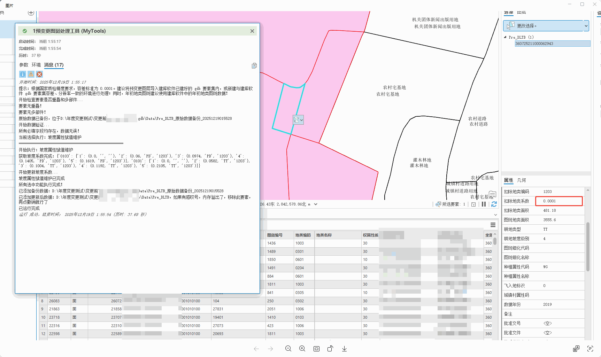Click the text recognition scan icon
This screenshot has height=357, width=601.
(590, 349)
